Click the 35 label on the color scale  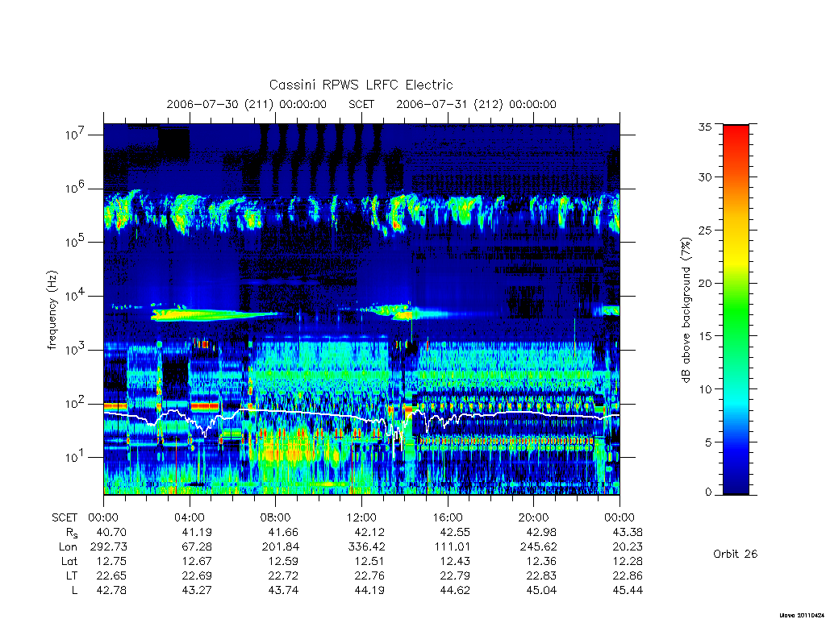click(x=704, y=127)
